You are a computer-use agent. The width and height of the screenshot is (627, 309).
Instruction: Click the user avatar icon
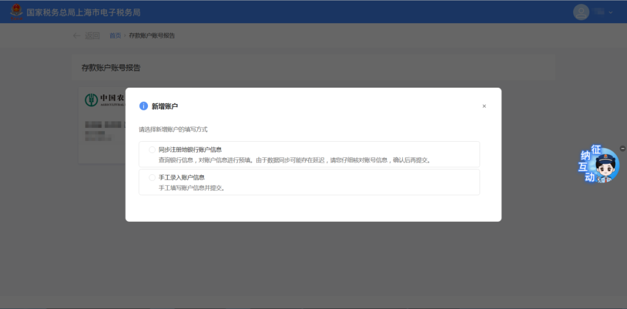(x=581, y=12)
